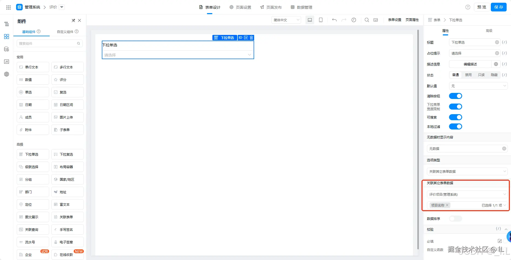Add the 单行文本 component
The width and height of the screenshot is (511, 260).
point(33,67)
